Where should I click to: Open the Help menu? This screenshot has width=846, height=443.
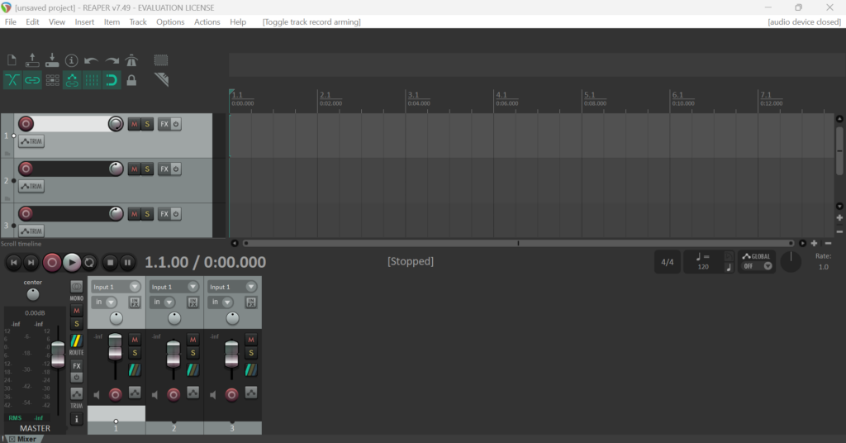[238, 21]
